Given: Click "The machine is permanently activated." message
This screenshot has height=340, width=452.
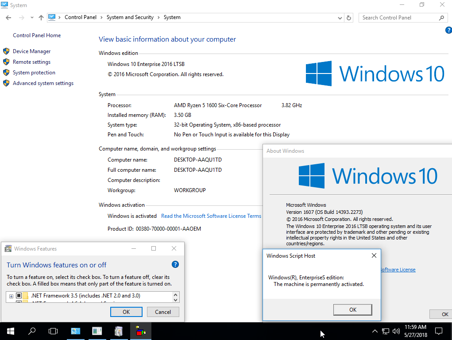Looking at the screenshot, I should 319,284.
